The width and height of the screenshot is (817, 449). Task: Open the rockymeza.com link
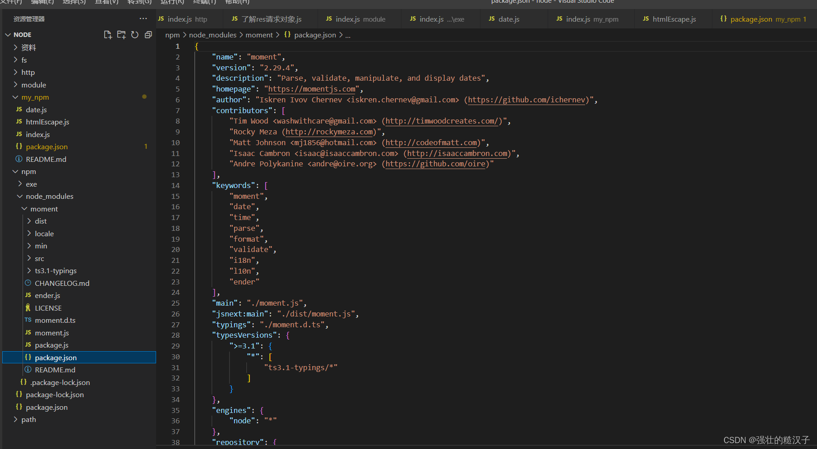pyautogui.click(x=329, y=132)
